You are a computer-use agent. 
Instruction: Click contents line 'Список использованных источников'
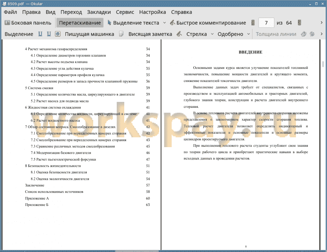coord(54,192)
